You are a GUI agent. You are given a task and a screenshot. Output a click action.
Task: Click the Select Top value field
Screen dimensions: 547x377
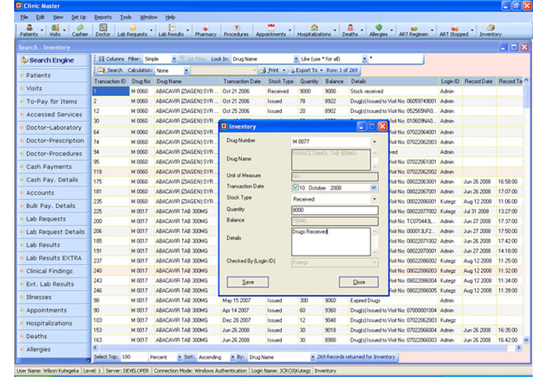(x=133, y=357)
